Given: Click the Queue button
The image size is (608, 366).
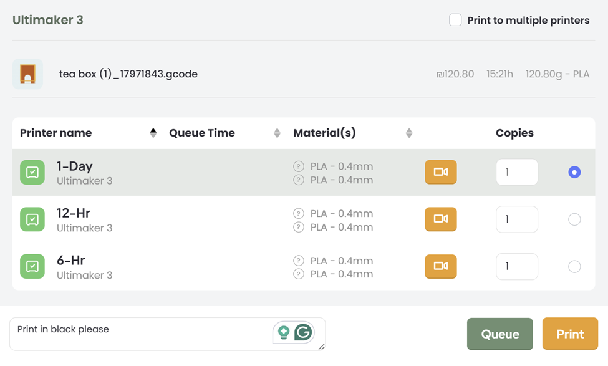Looking at the screenshot, I should tap(500, 334).
